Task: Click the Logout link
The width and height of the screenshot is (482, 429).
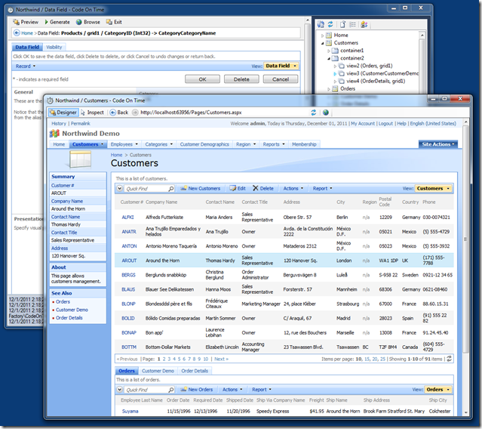Action: [385, 123]
